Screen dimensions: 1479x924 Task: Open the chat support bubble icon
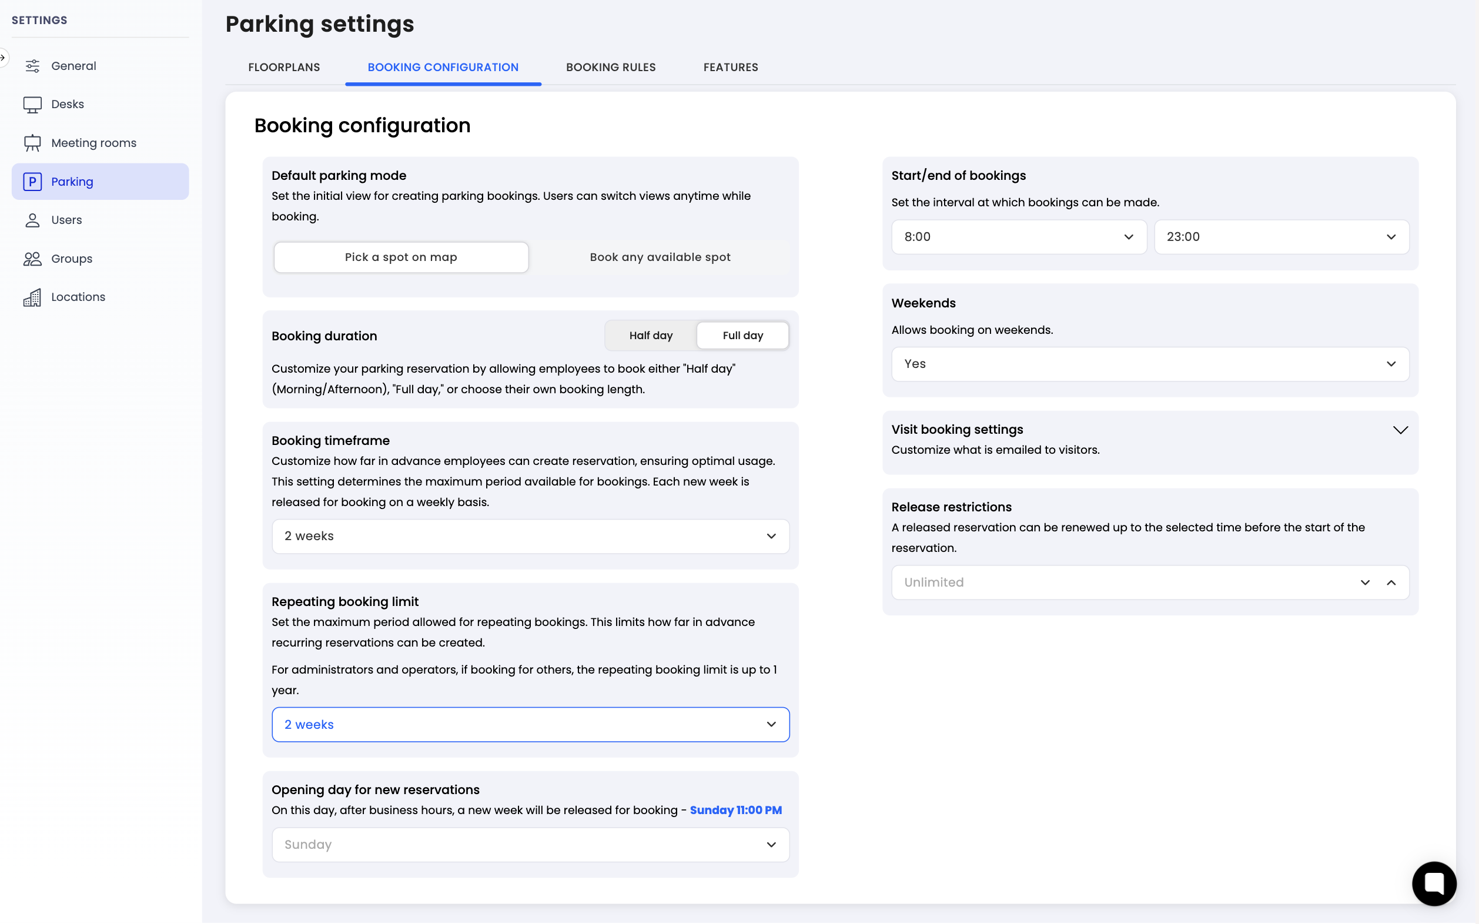point(1434,883)
